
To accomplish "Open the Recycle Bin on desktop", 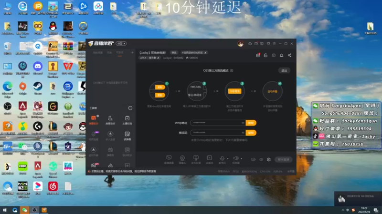I will pyautogui.click(x=8, y=48).
